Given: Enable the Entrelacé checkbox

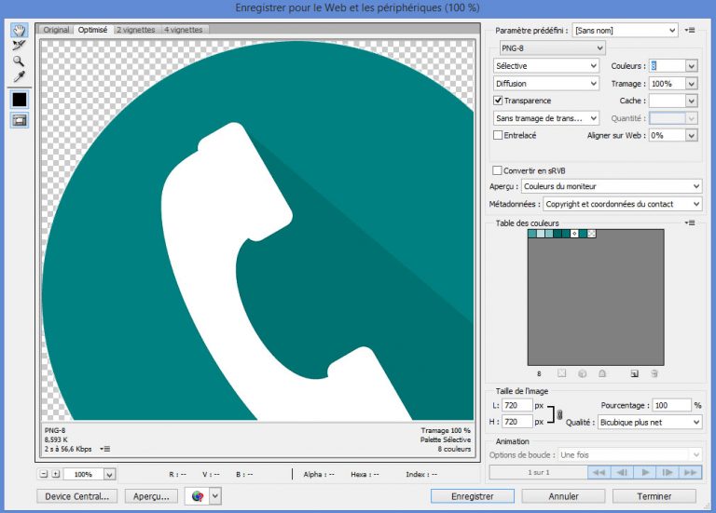Looking at the screenshot, I should click(498, 135).
